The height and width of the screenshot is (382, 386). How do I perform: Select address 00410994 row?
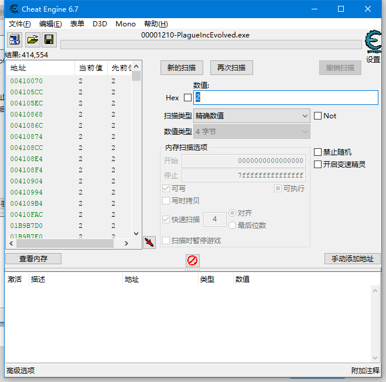coord(69,192)
